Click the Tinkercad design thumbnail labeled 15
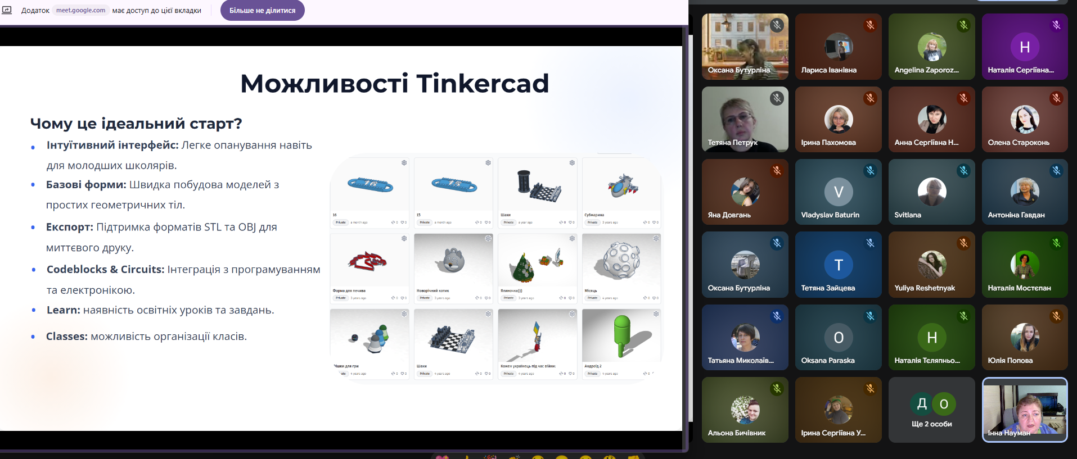The image size is (1077, 459). pyautogui.click(x=453, y=184)
